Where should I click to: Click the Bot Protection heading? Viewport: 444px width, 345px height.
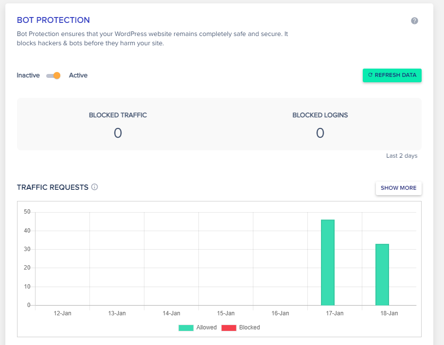[53, 20]
